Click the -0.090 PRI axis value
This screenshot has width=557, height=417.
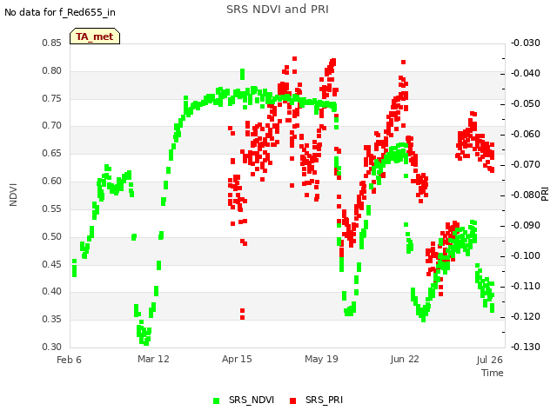point(526,226)
